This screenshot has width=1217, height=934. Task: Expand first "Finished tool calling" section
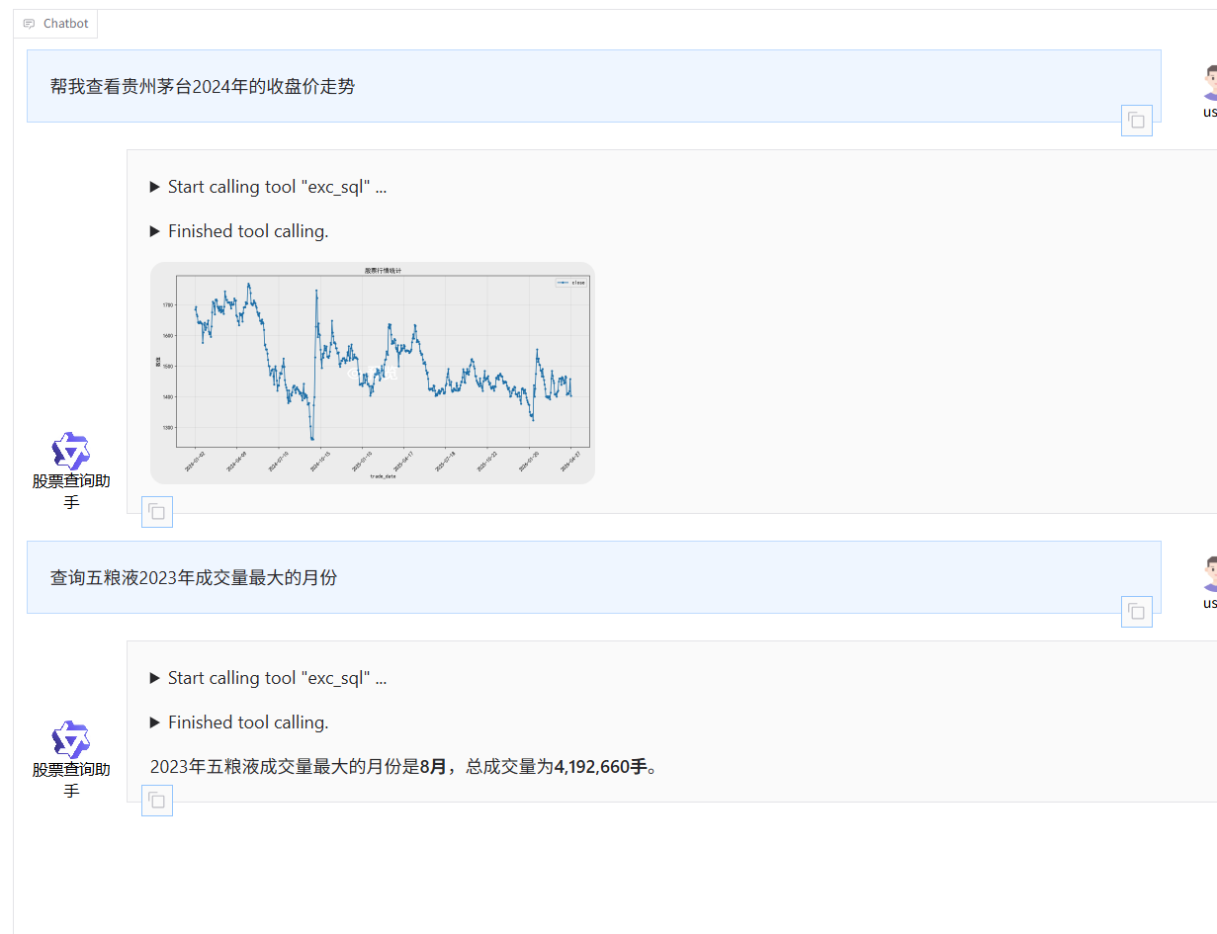click(239, 231)
